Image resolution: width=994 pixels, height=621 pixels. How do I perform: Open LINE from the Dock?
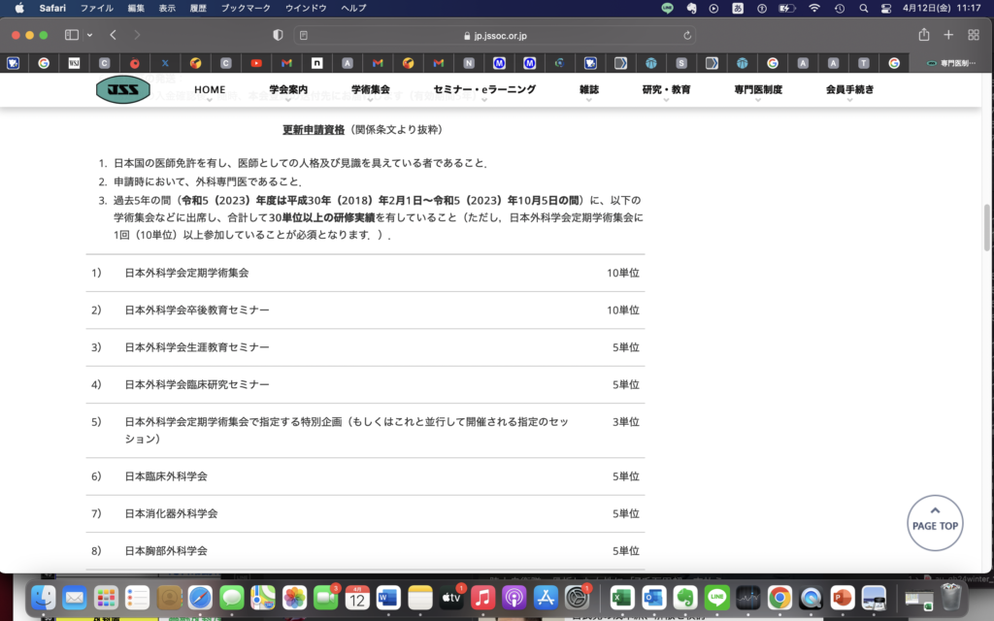pos(716,599)
